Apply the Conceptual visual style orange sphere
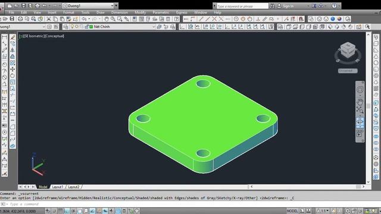Screen dimensions: 381x214 coord(339,19)
